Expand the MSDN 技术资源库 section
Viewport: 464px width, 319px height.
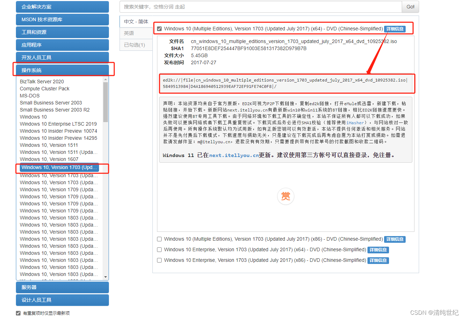coord(62,19)
